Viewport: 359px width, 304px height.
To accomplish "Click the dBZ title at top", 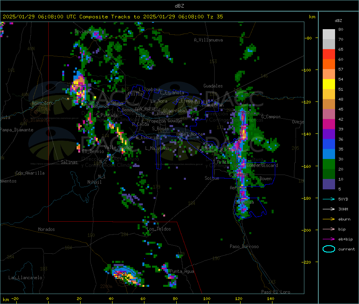I will point(179,6).
